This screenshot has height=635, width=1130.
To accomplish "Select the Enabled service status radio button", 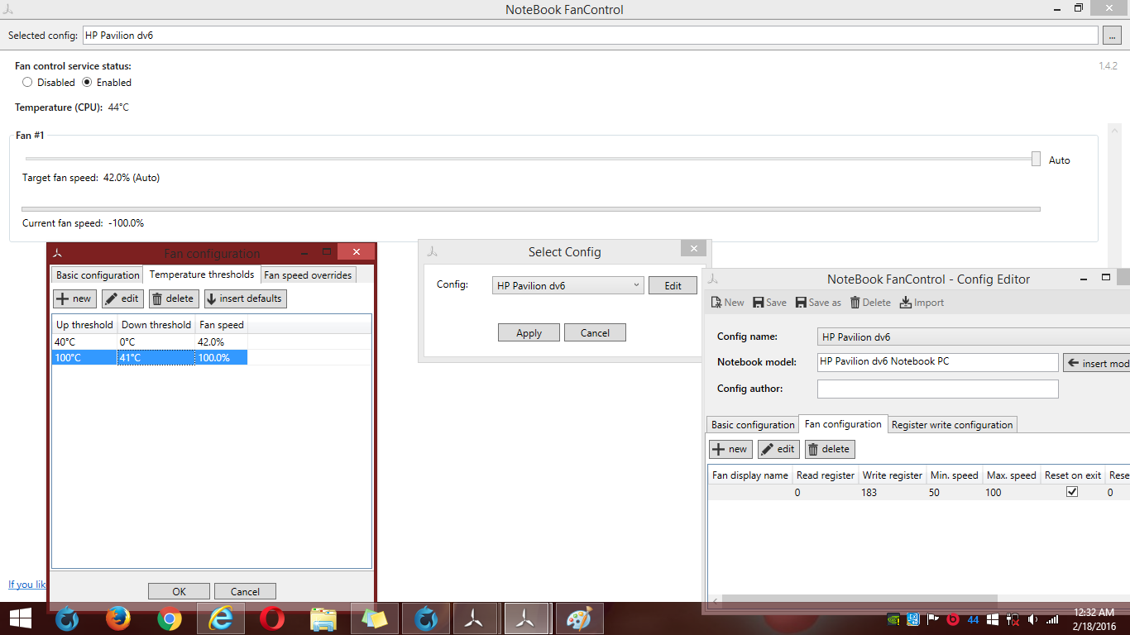I will click(x=87, y=83).
